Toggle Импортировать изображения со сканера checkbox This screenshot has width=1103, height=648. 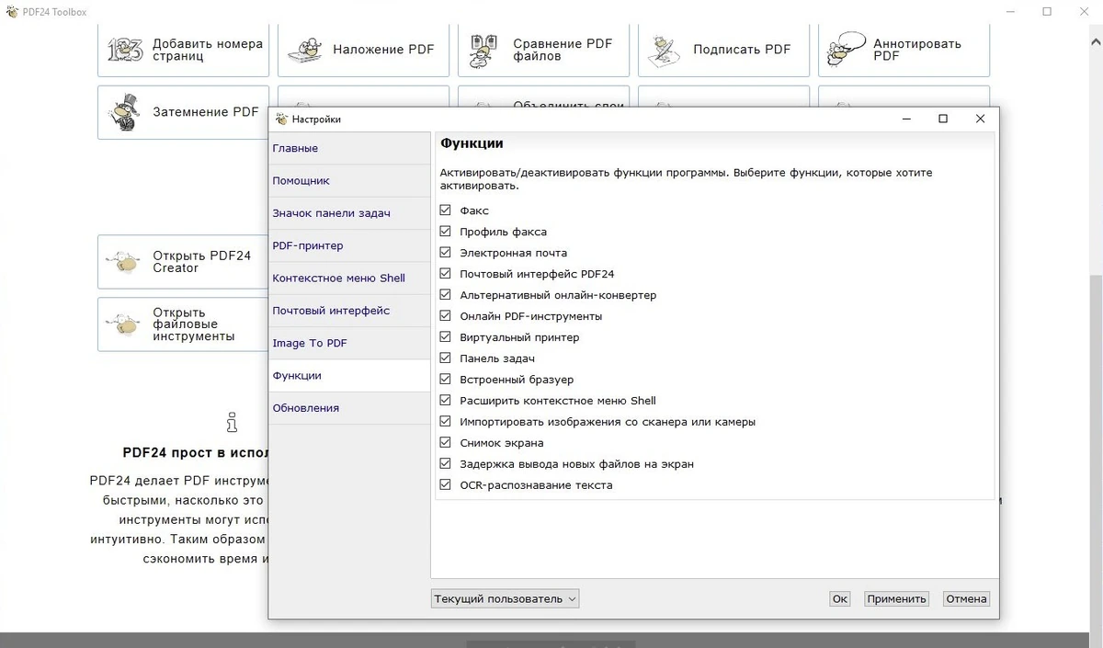446,422
